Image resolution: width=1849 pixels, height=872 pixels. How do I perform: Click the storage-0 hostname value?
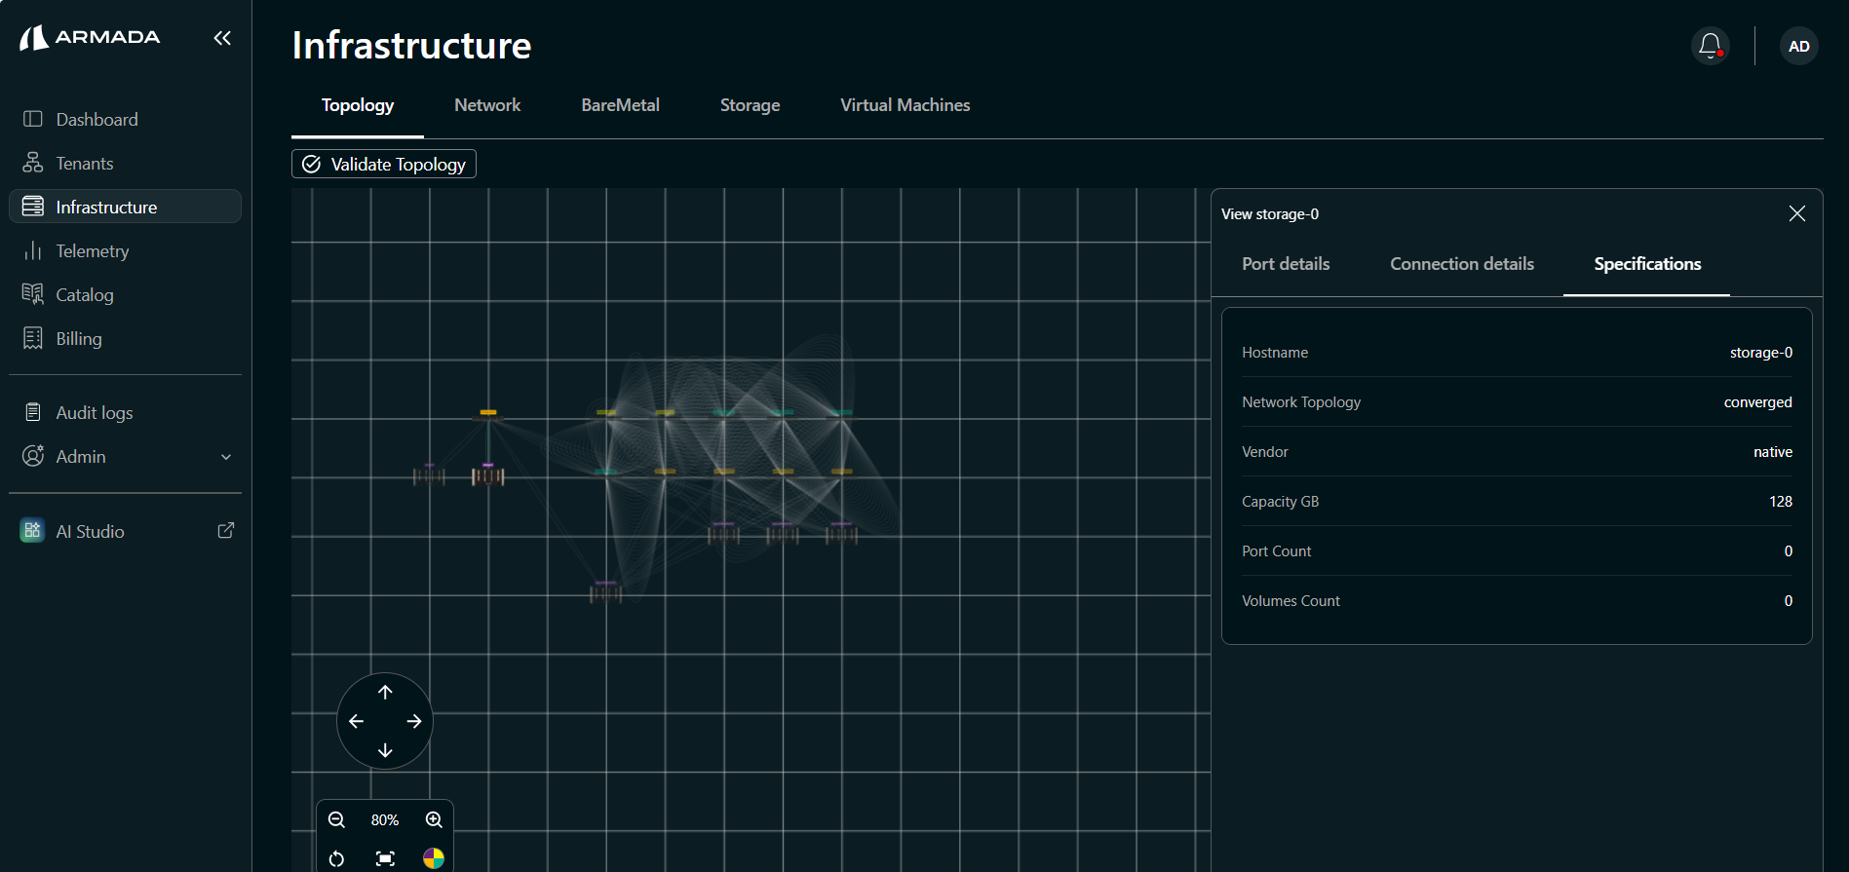pyautogui.click(x=1760, y=353)
